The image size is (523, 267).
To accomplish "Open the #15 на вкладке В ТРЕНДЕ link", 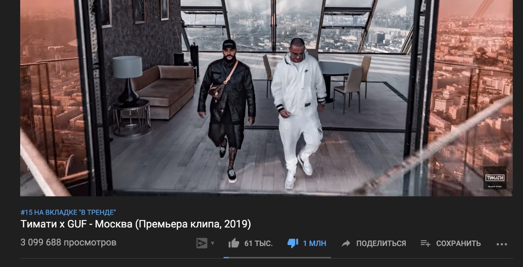I will (x=68, y=213).
